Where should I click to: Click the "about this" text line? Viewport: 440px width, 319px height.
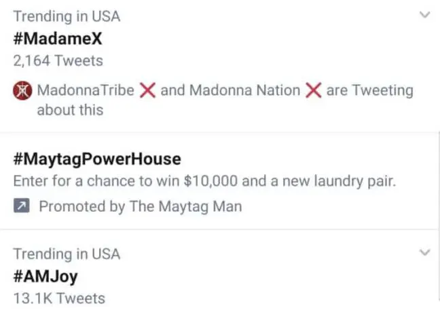tap(70, 109)
